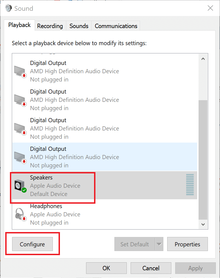Viewport: 220px width, 278px height.
Task: Open speaker Properties
Action: click(187, 244)
